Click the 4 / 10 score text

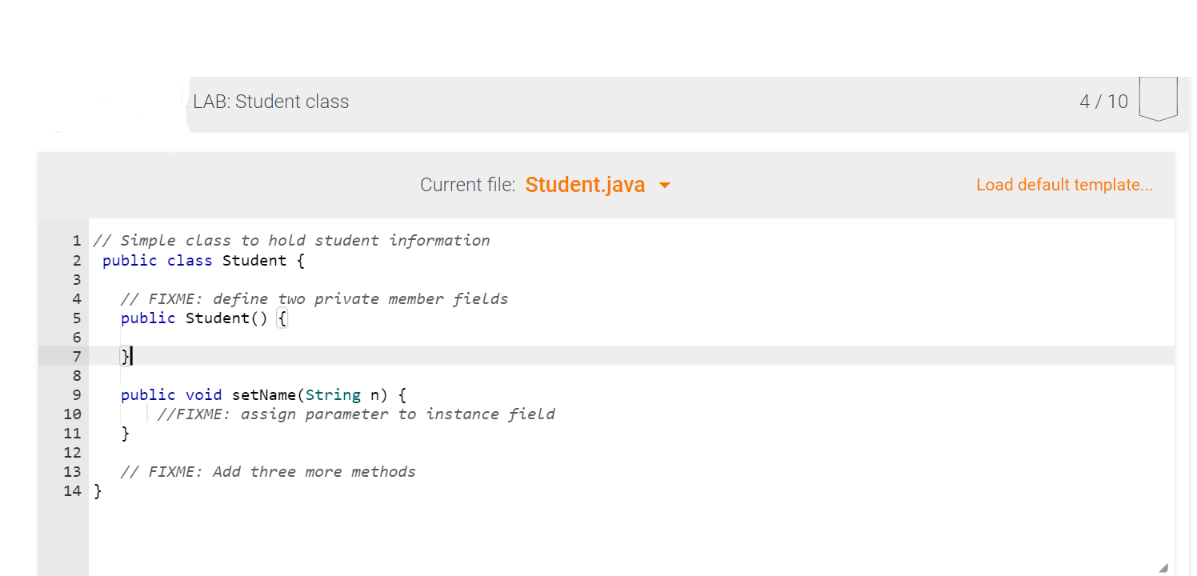tap(1103, 102)
